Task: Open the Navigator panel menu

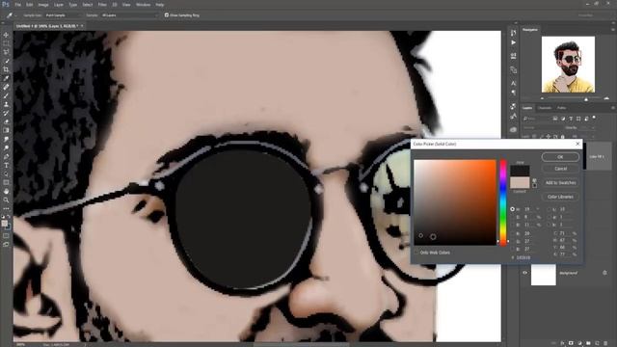Action: point(613,30)
